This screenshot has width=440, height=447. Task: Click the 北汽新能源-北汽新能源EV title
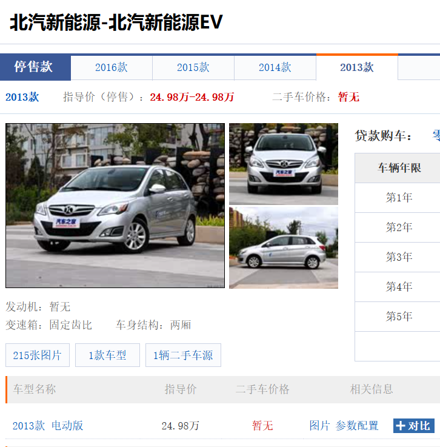tap(116, 22)
